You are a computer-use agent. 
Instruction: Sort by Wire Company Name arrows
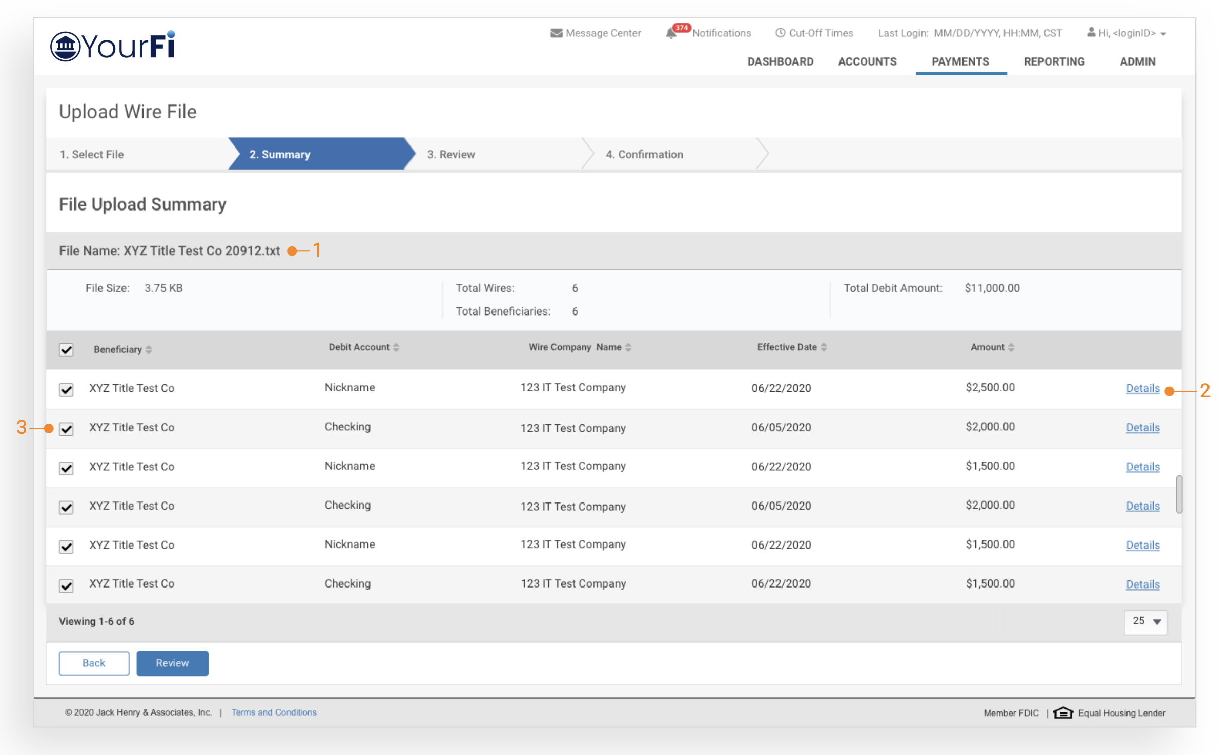628,348
